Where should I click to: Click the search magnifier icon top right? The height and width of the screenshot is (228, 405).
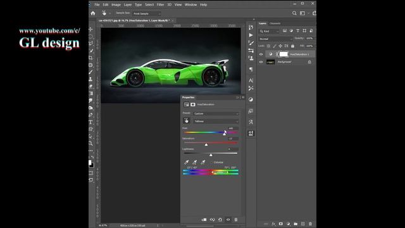tap(294, 13)
